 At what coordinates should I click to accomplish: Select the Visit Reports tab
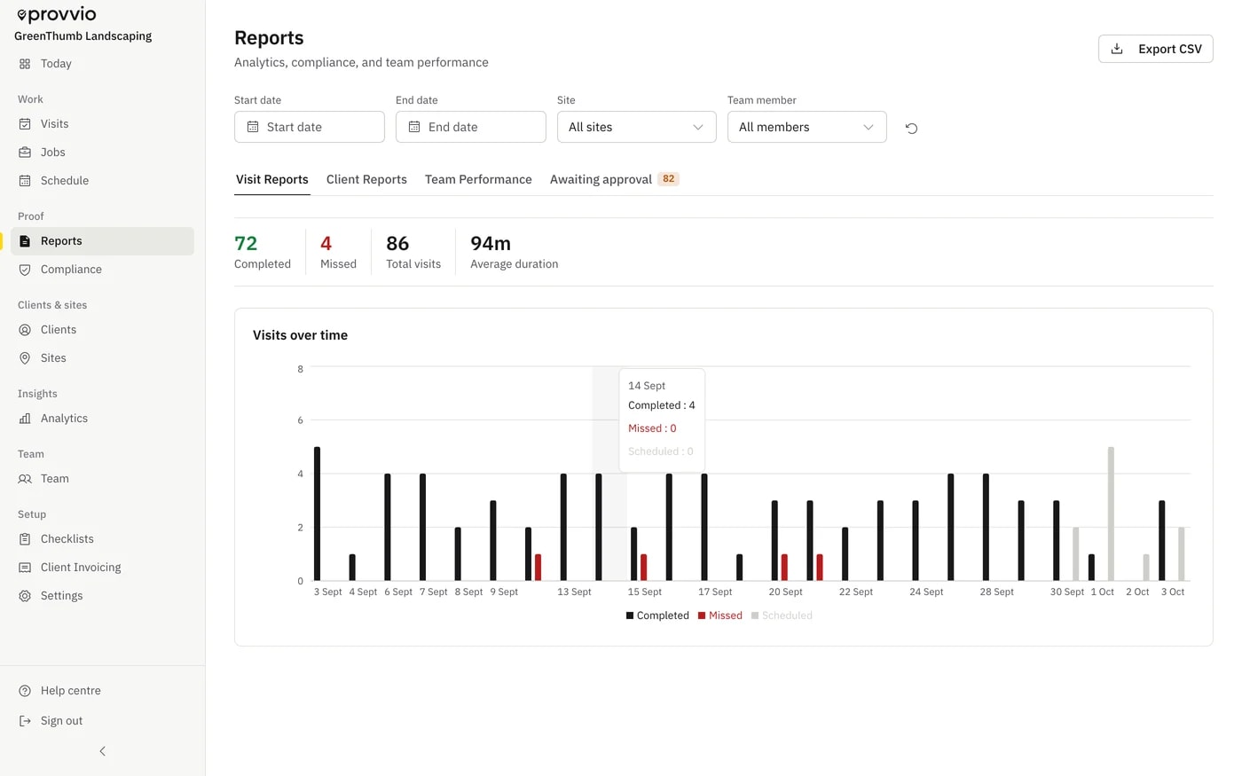click(x=272, y=179)
